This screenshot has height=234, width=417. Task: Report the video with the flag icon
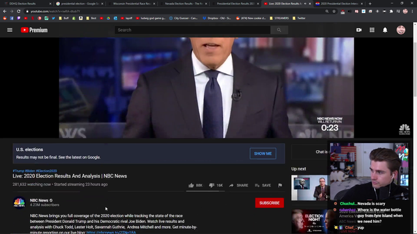coord(280,185)
